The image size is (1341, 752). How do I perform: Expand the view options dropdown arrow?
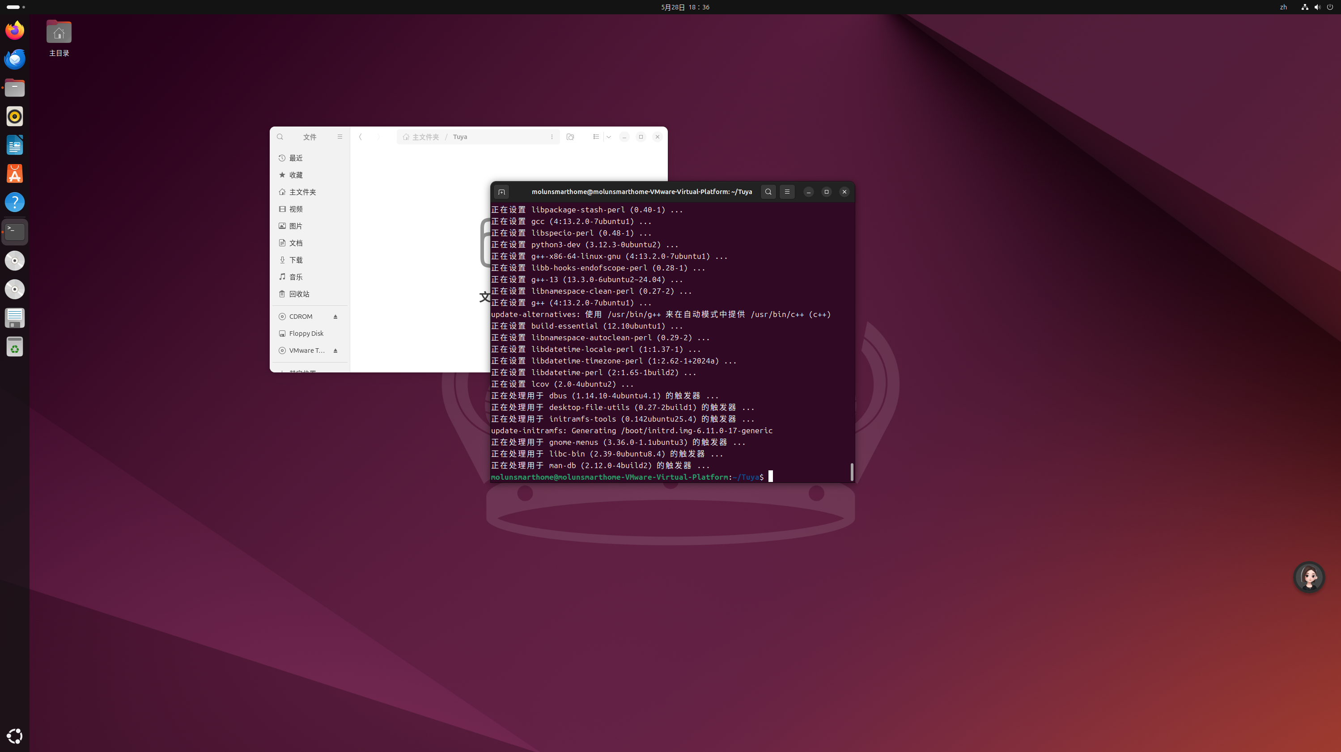(x=609, y=137)
